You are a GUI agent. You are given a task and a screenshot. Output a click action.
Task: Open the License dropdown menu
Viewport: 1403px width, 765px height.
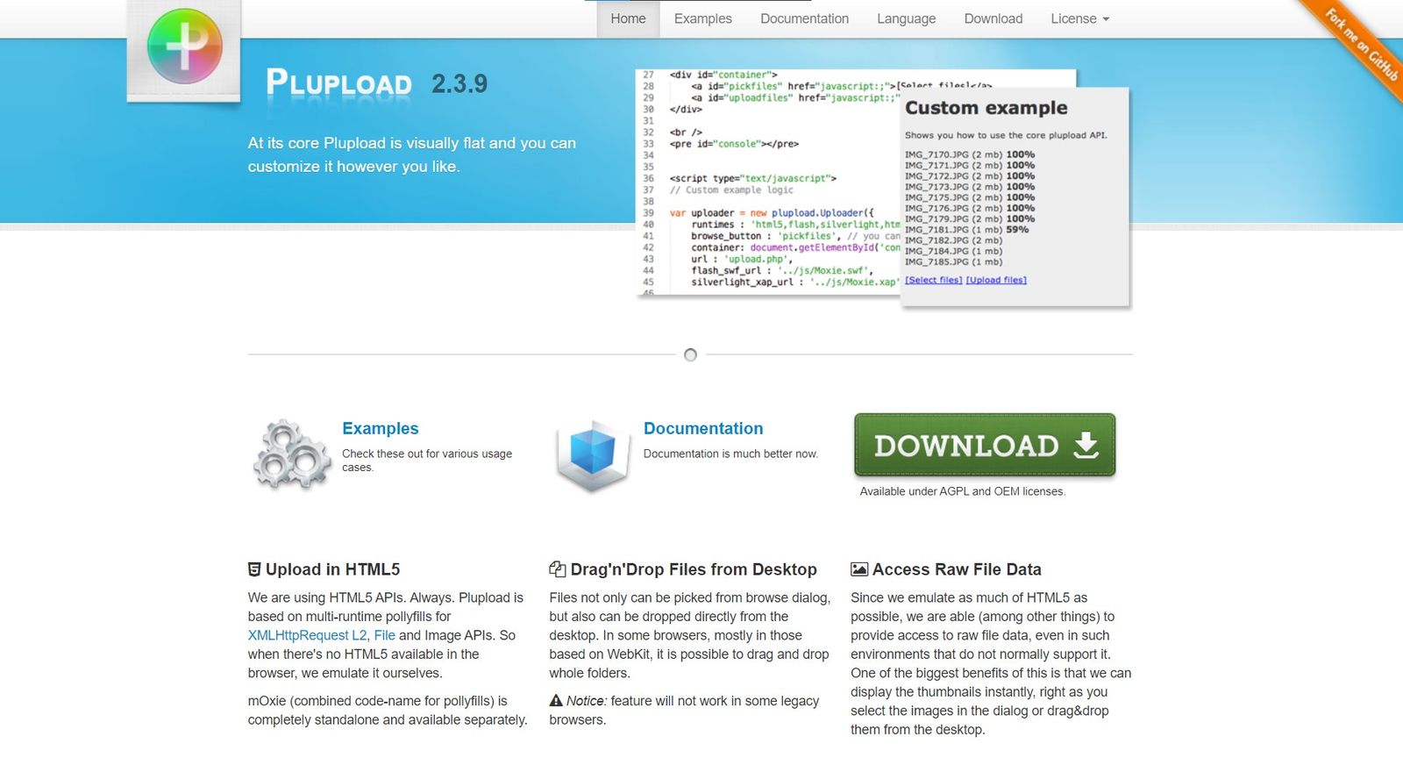pos(1080,18)
